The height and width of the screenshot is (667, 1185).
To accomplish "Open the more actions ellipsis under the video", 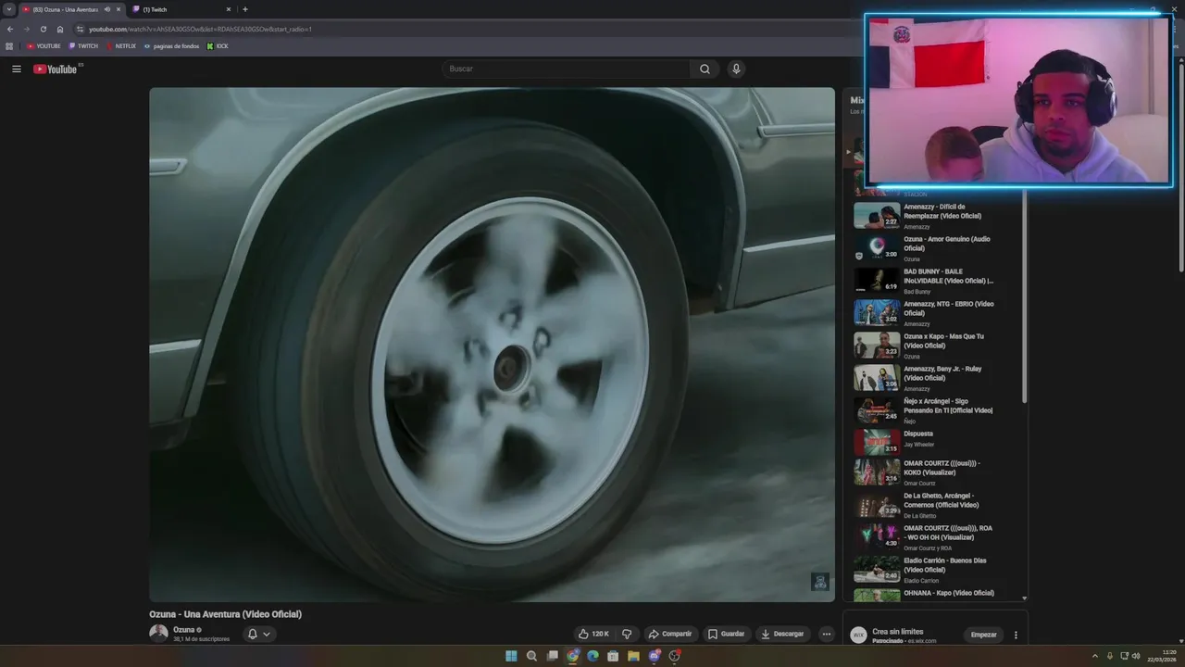I will pos(827,634).
